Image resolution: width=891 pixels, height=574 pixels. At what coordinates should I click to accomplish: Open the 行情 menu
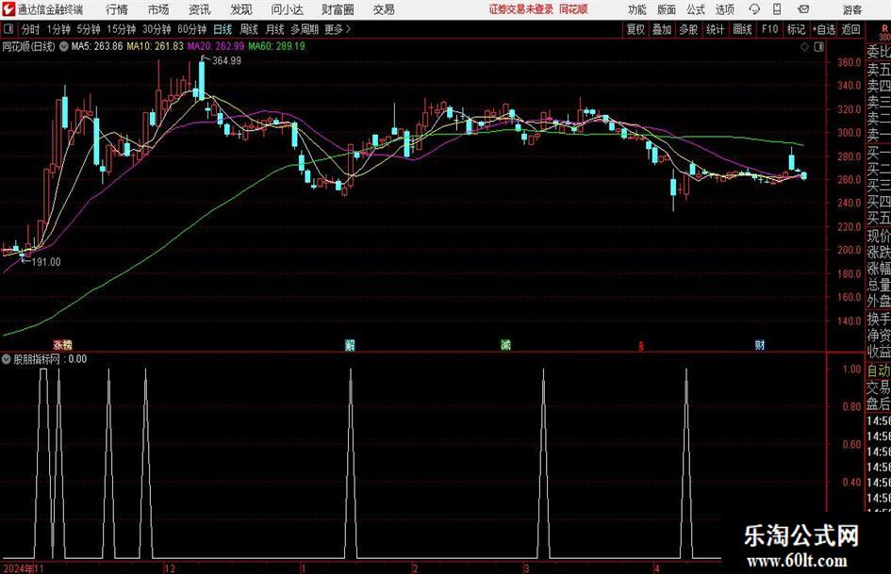117,9
